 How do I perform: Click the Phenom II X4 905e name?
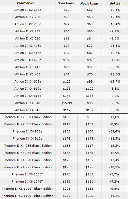pos(28,131)
